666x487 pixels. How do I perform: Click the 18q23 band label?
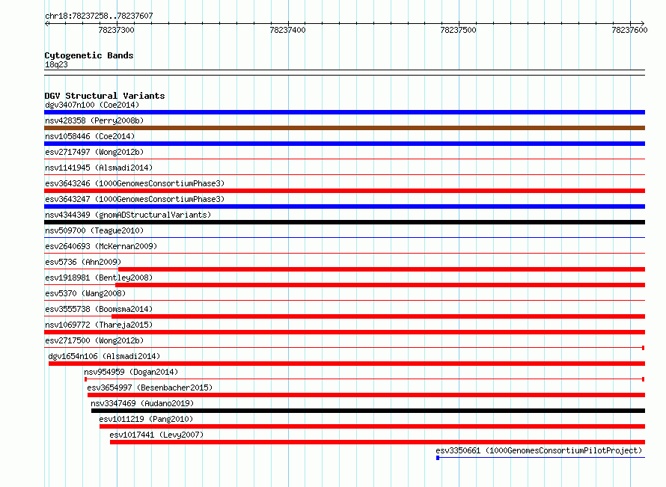click(56, 64)
